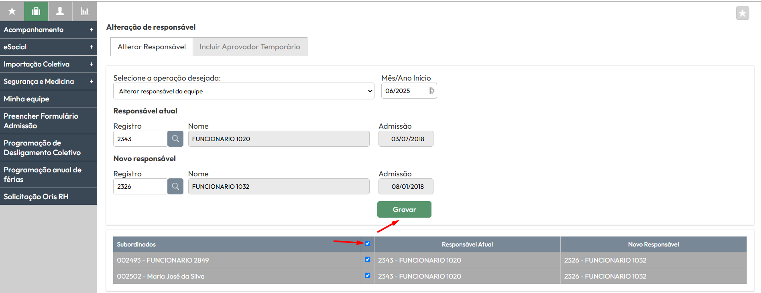Click Novo Responsável cell in Maria José row
The height and width of the screenshot is (293, 761).
(653, 276)
